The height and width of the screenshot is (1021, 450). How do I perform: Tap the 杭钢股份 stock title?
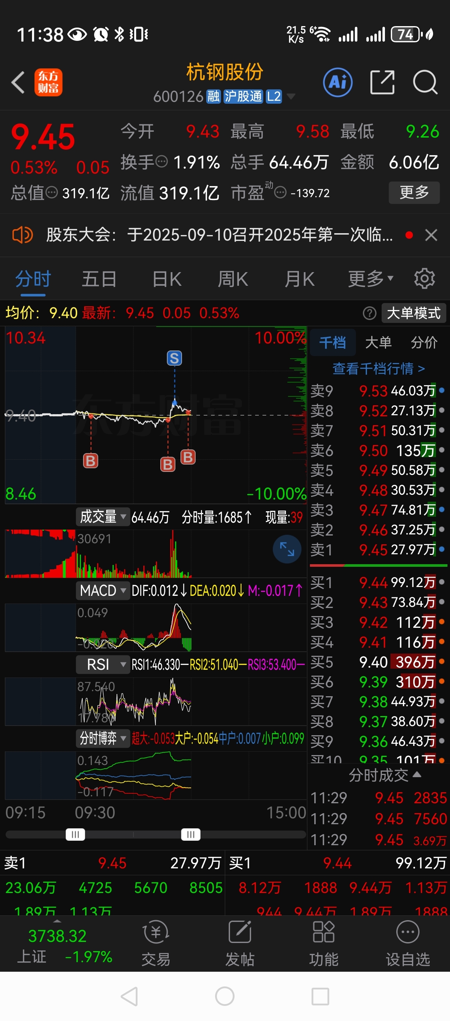225,72
